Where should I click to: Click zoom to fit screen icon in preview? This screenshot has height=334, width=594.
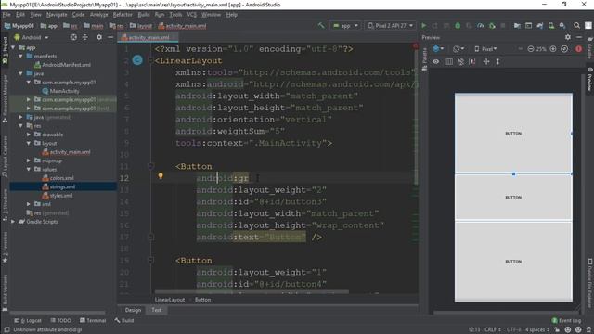point(564,49)
